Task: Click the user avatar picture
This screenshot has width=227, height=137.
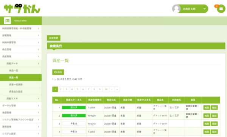Action: click(176, 9)
